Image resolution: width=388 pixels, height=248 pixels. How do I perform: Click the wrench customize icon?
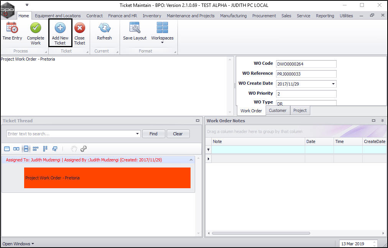84,149
